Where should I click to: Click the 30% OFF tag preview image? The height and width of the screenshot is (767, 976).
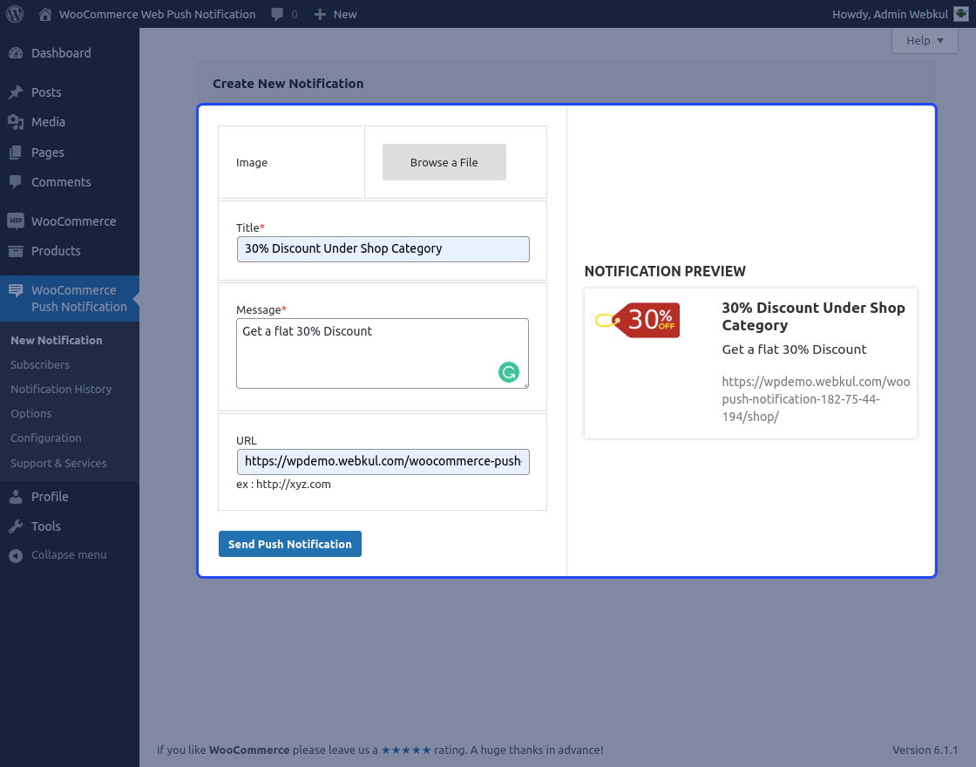click(x=637, y=321)
